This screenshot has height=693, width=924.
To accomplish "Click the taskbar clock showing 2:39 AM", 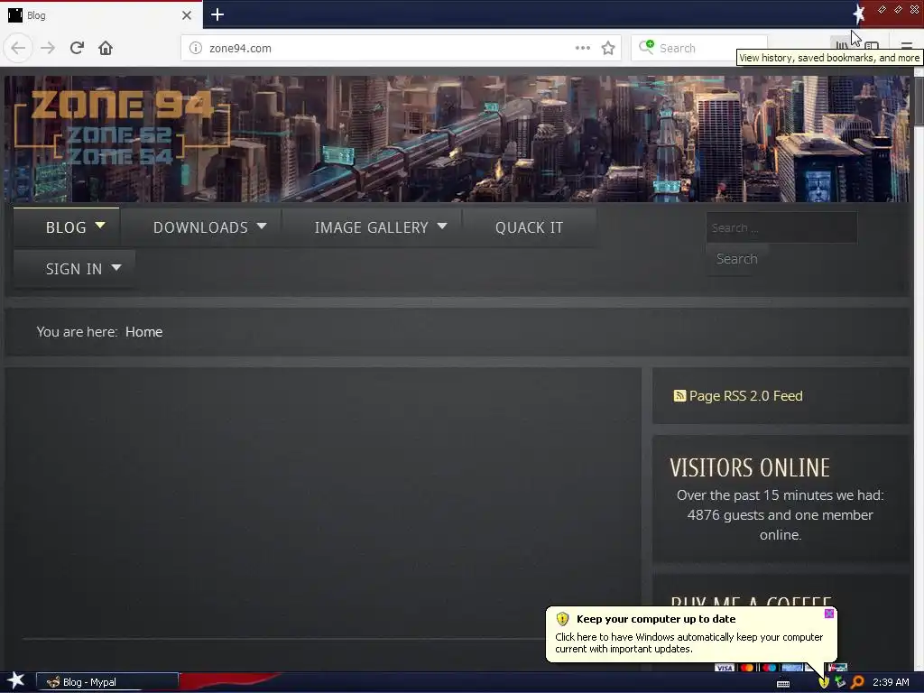I will coord(891,682).
